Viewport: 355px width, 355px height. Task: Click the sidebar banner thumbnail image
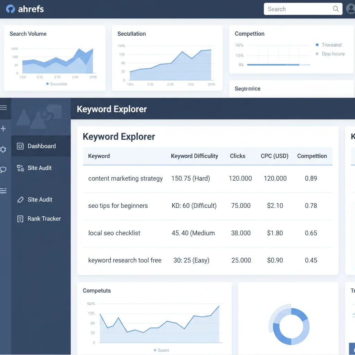[x=41, y=116]
